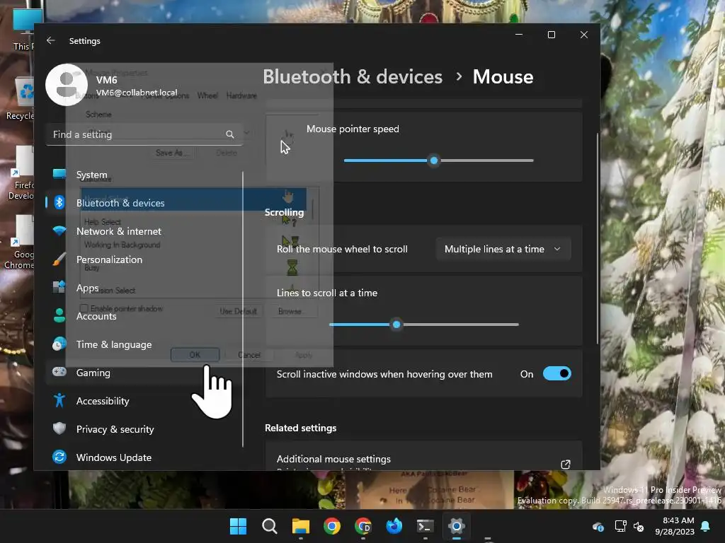Image resolution: width=725 pixels, height=543 pixels.
Task: Open Privacy & security via the shield icon
Action: (59, 428)
